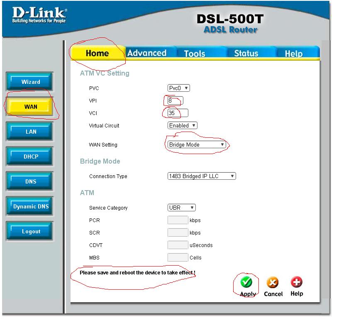Open the Tools tab

coord(195,54)
